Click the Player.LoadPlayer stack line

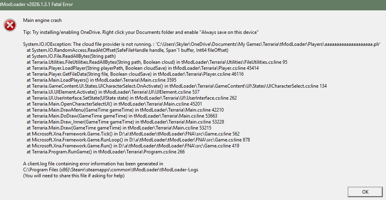pos(143,68)
